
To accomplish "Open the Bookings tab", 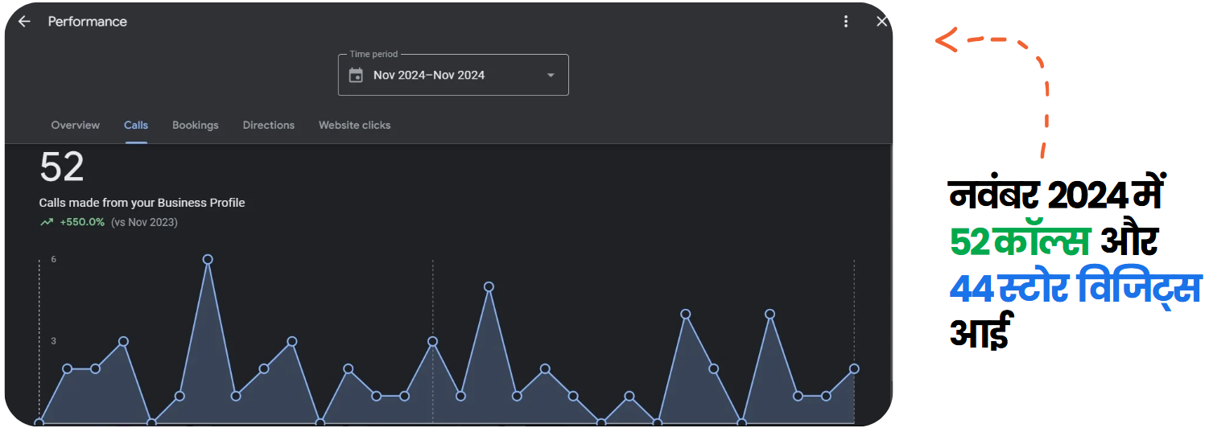I will (x=196, y=126).
